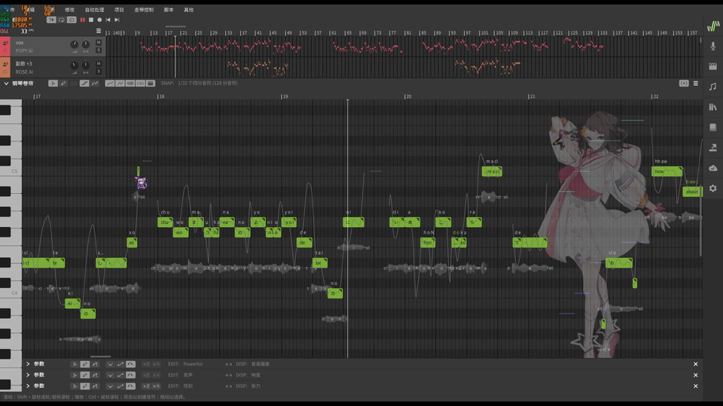Image resolution: width=723 pixels, height=406 pixels.
Task: Adjust the vox track pan knob
Action: [x=86, y=44]
